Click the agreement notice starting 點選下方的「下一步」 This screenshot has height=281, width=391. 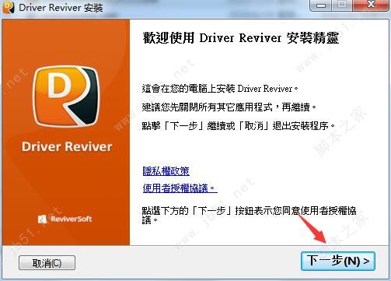249,215
